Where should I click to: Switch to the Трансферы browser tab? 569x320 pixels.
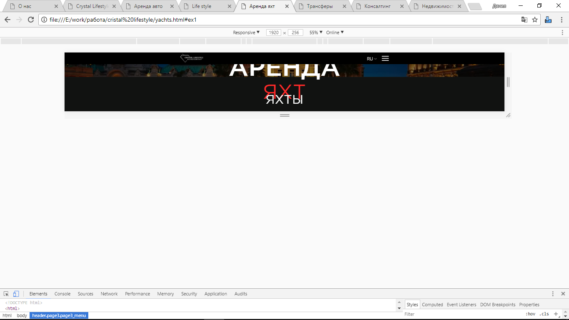click(x=320, y=6)
